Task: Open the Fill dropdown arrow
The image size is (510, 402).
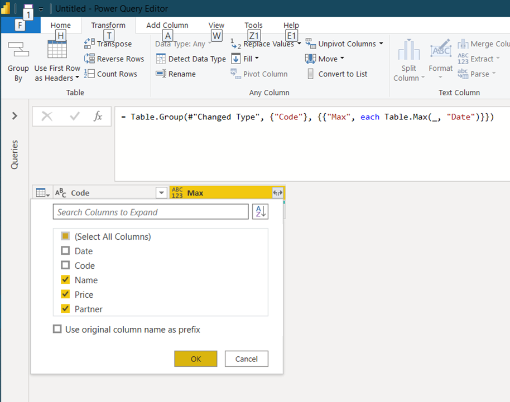Action: click(x=257, y=58)
